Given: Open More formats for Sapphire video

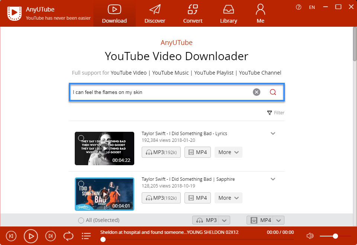Looking at the screenshot, I should pos(228,198).
